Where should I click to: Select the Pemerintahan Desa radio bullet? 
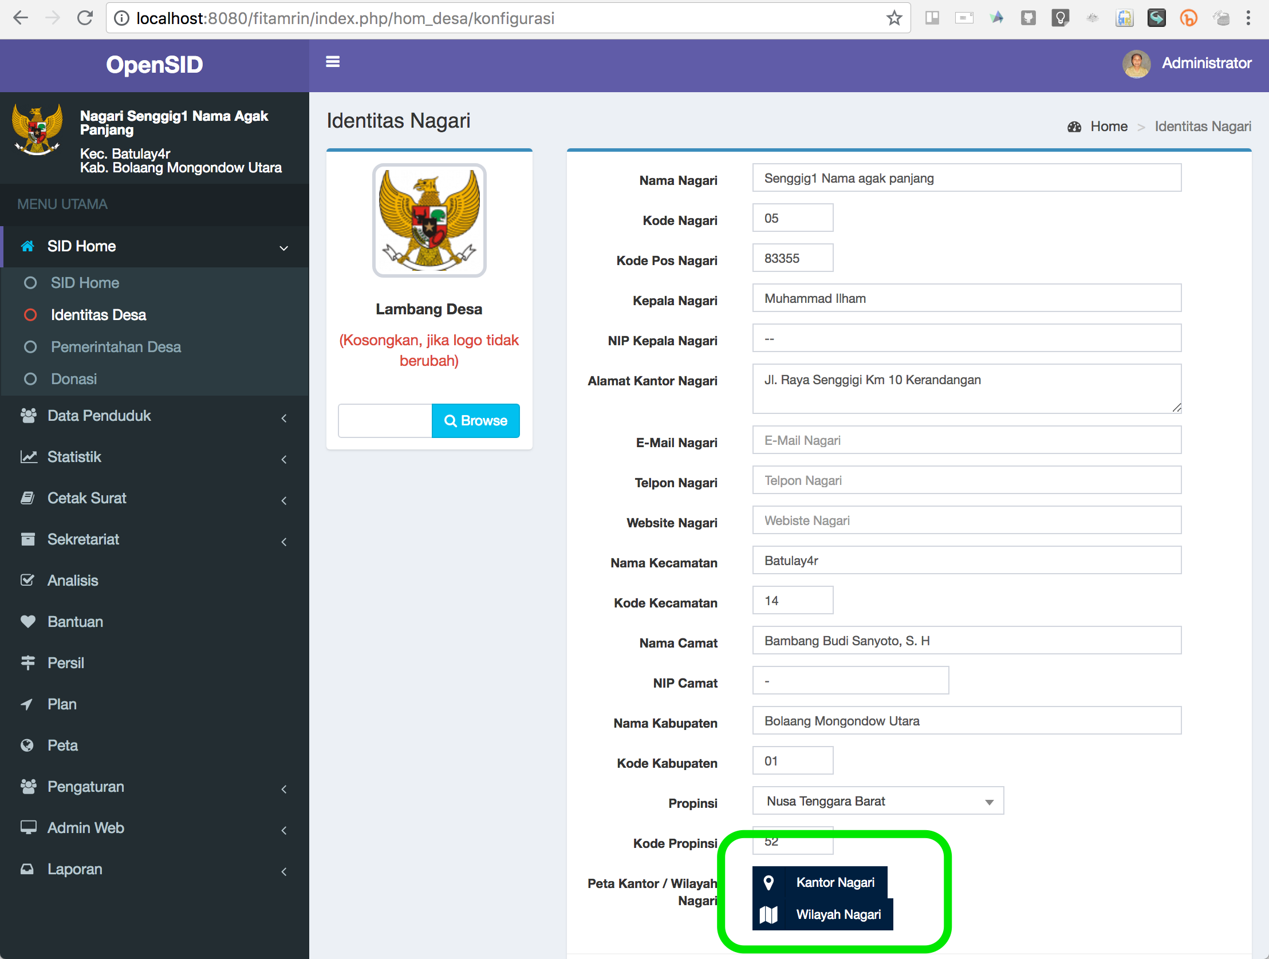(30, 346)
